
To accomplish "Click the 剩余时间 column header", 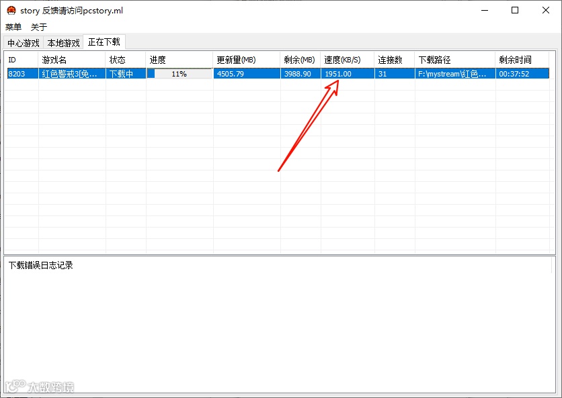I will coord(522,60).
